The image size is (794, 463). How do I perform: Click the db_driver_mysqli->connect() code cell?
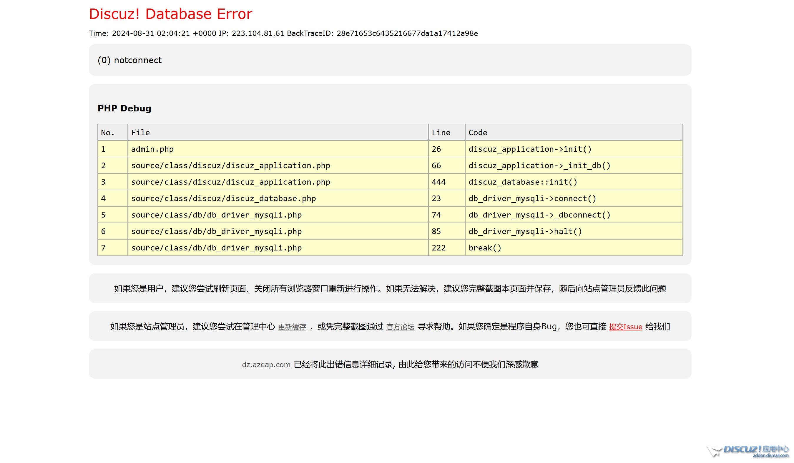click(532, 199)
